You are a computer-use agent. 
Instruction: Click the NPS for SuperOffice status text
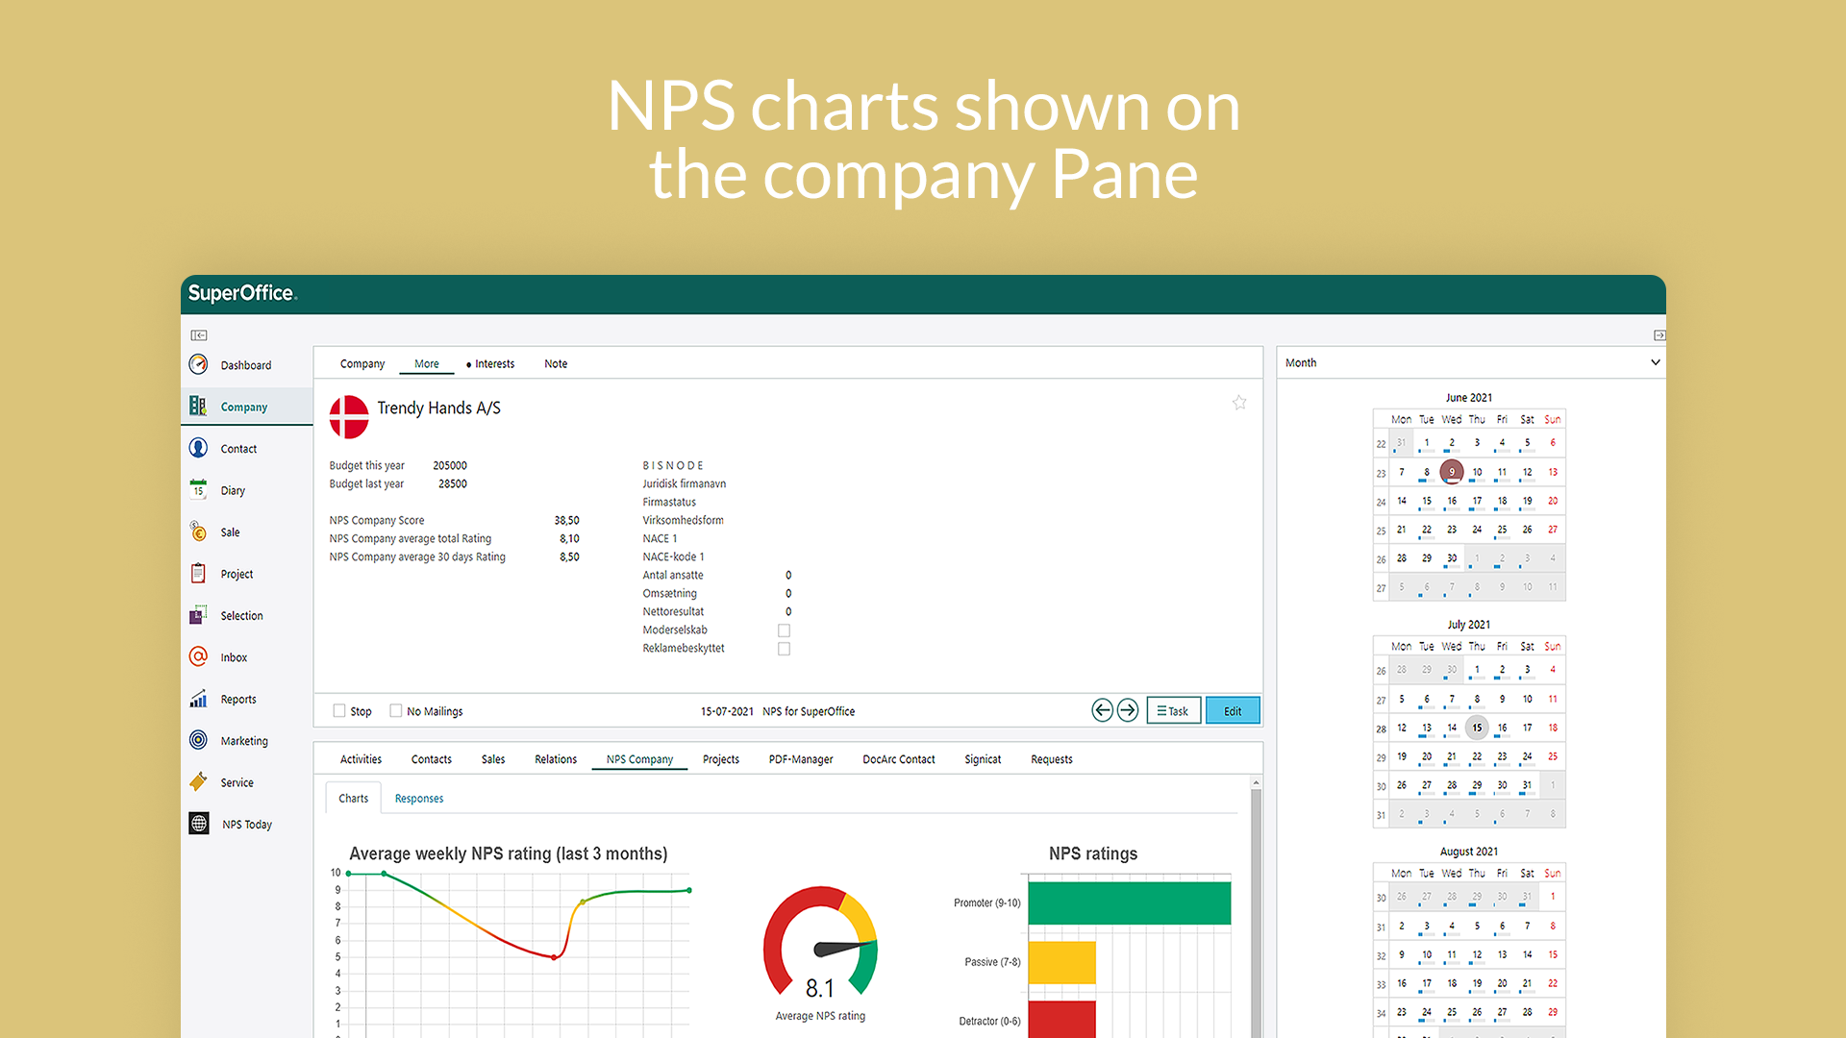tap(809, 711)
